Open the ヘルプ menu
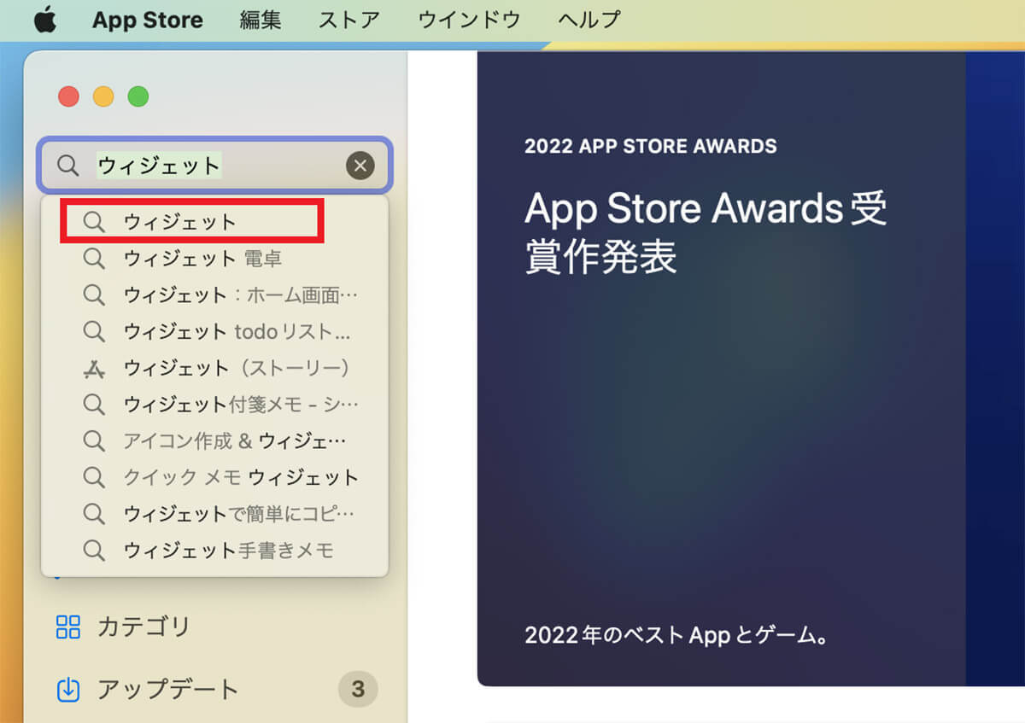Viewport: 1025px width, 723px height. coord(589,20)
